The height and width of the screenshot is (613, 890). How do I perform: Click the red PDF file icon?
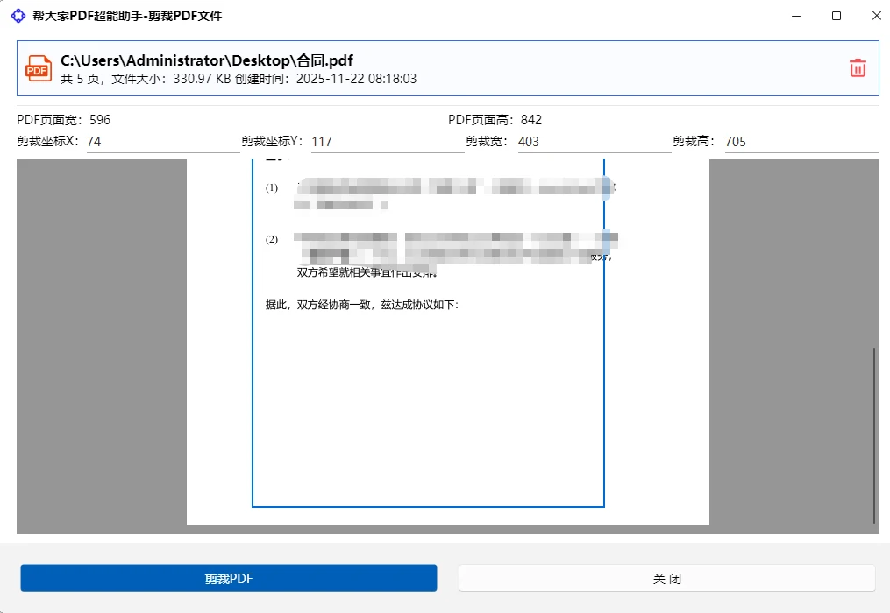pos(37,67)
